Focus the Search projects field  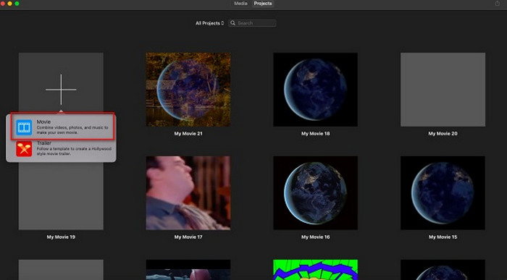252,23
